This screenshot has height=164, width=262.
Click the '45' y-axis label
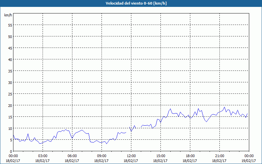point(10,48)
